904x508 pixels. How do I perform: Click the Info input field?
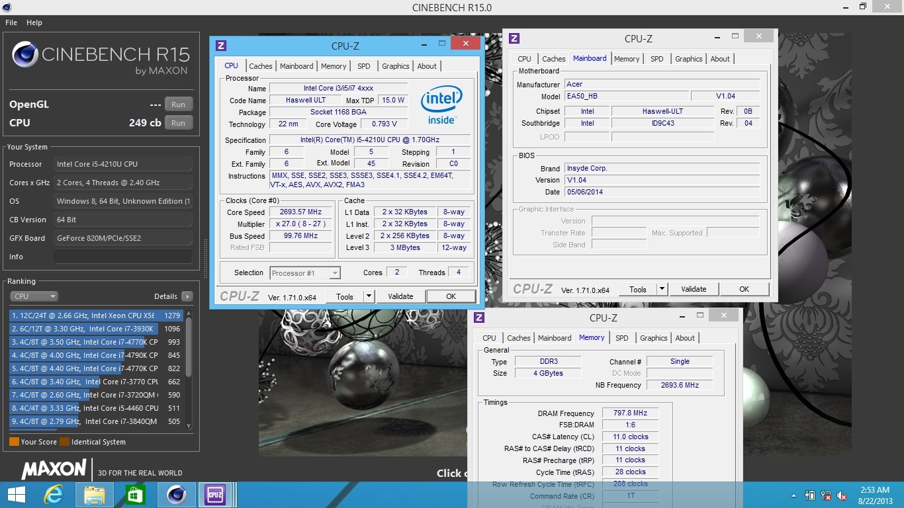(123, 257)
